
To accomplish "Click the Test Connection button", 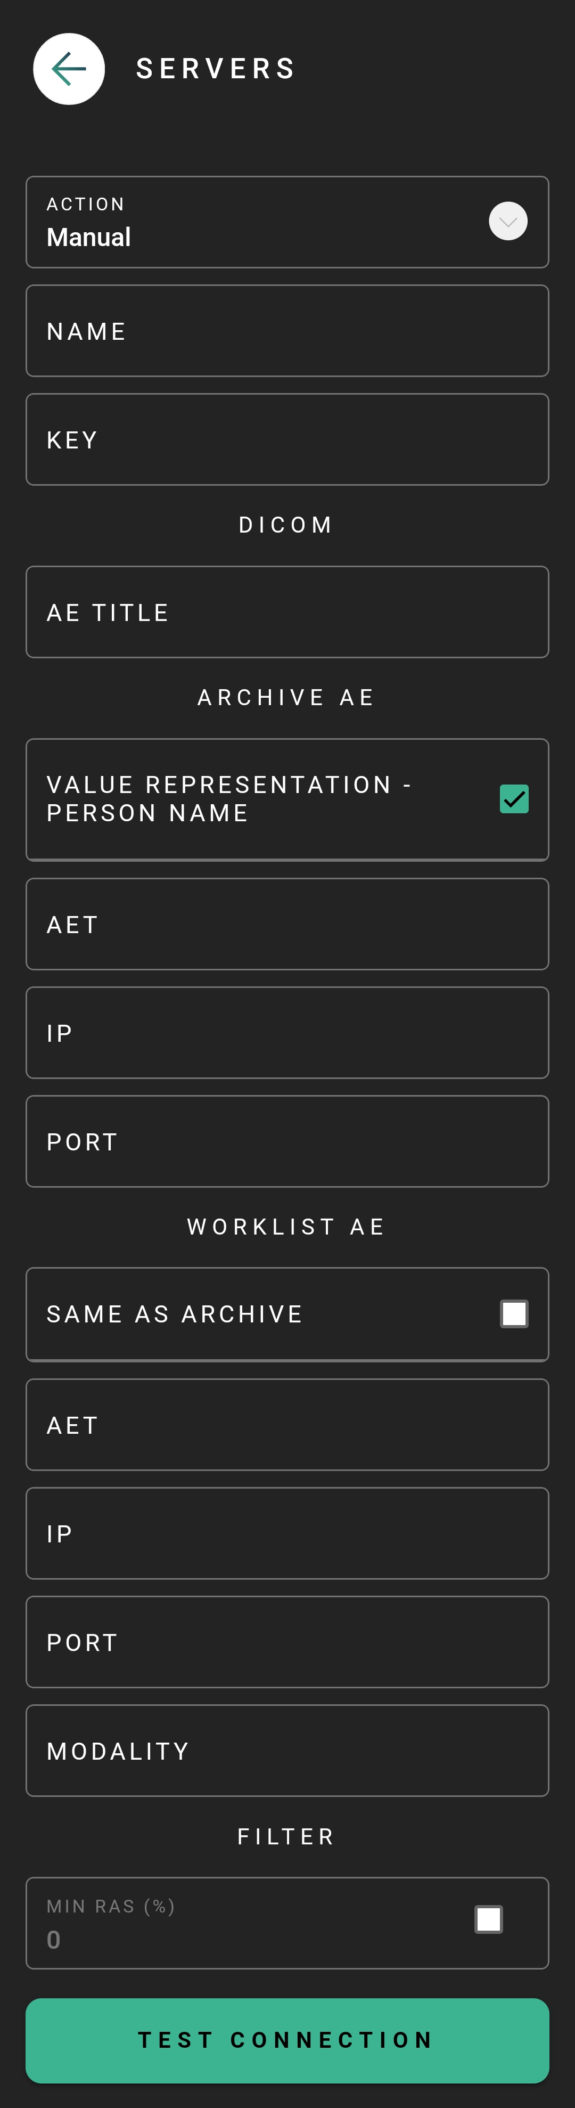I will [287, 2040].
